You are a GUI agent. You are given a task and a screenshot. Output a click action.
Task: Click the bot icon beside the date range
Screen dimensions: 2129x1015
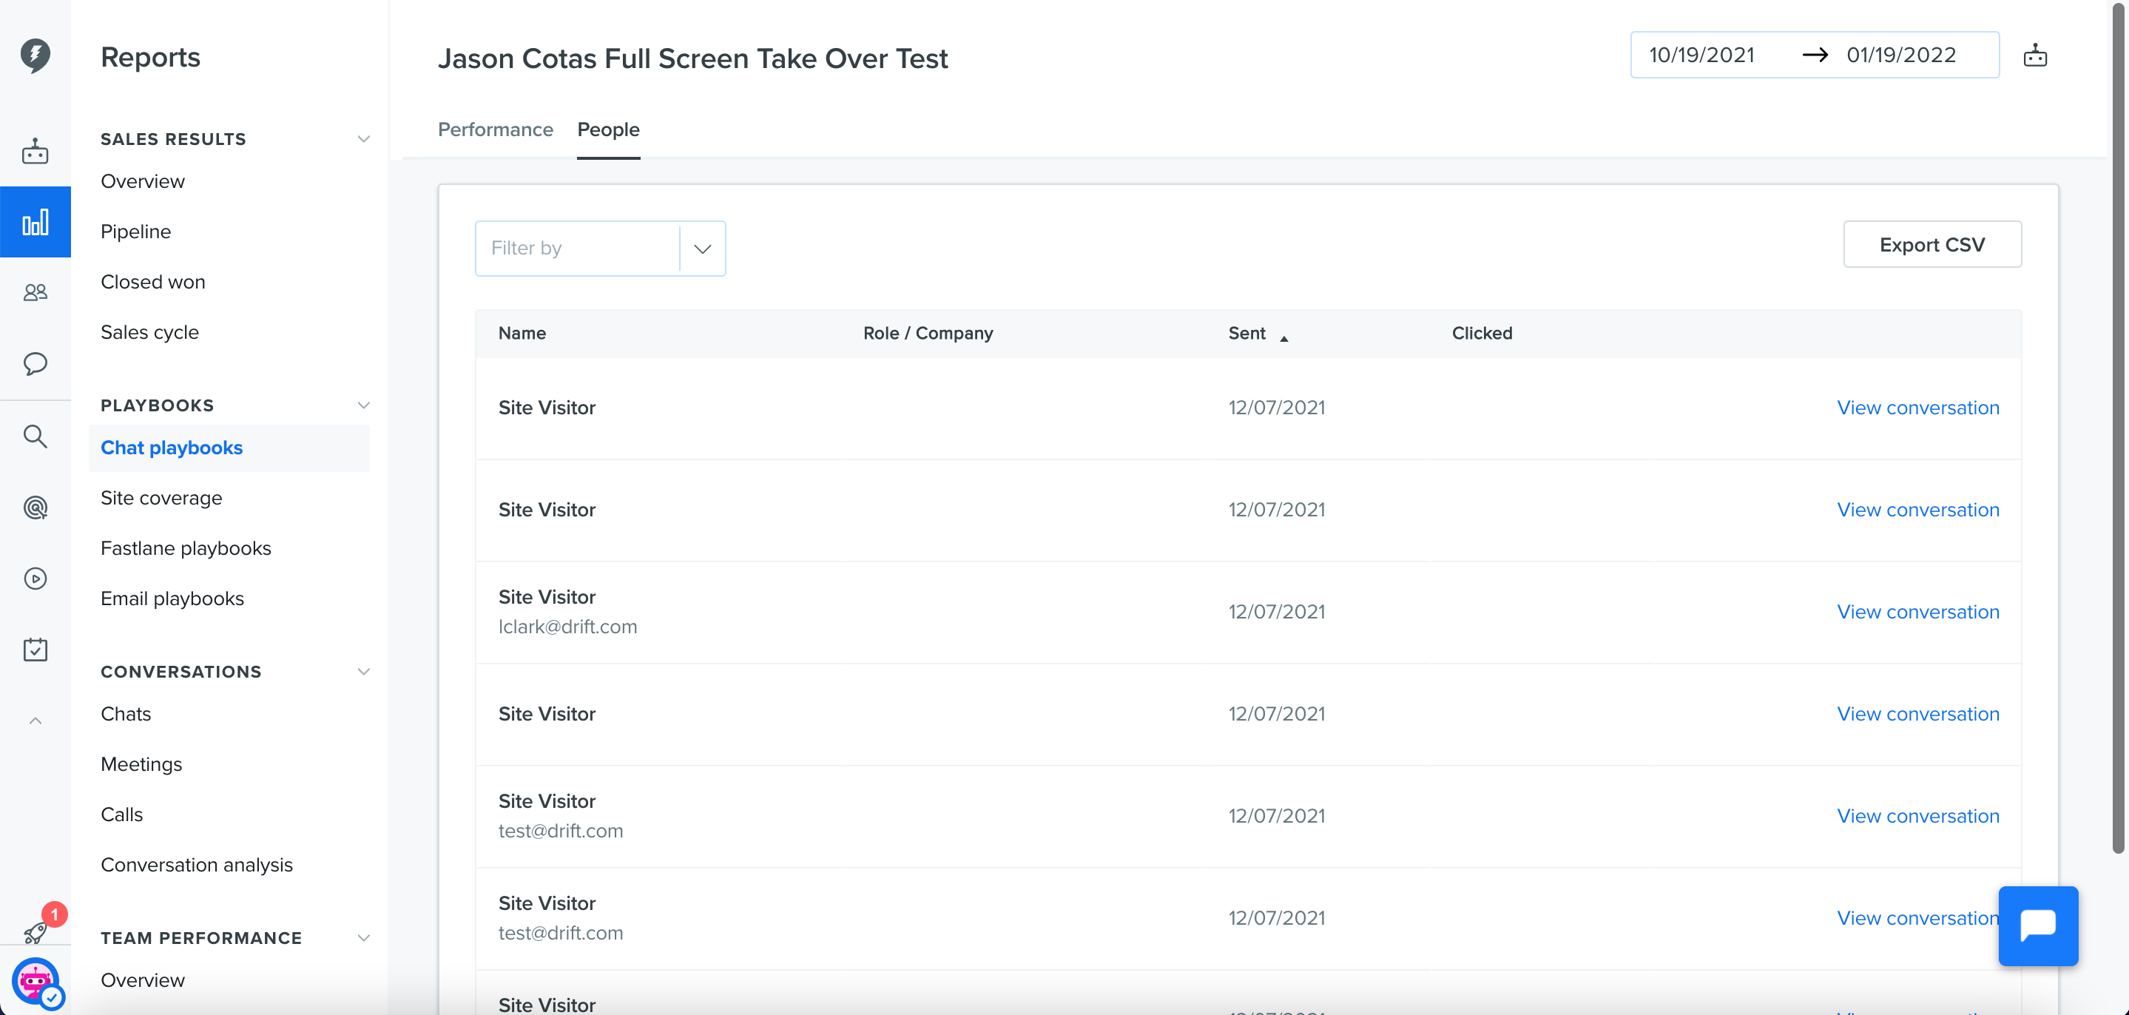tap(2035, 55)
